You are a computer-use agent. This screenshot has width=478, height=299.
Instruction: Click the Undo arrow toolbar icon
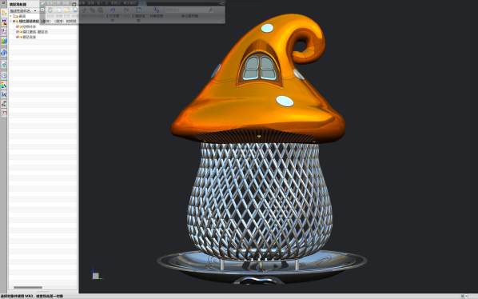[113, 10]
